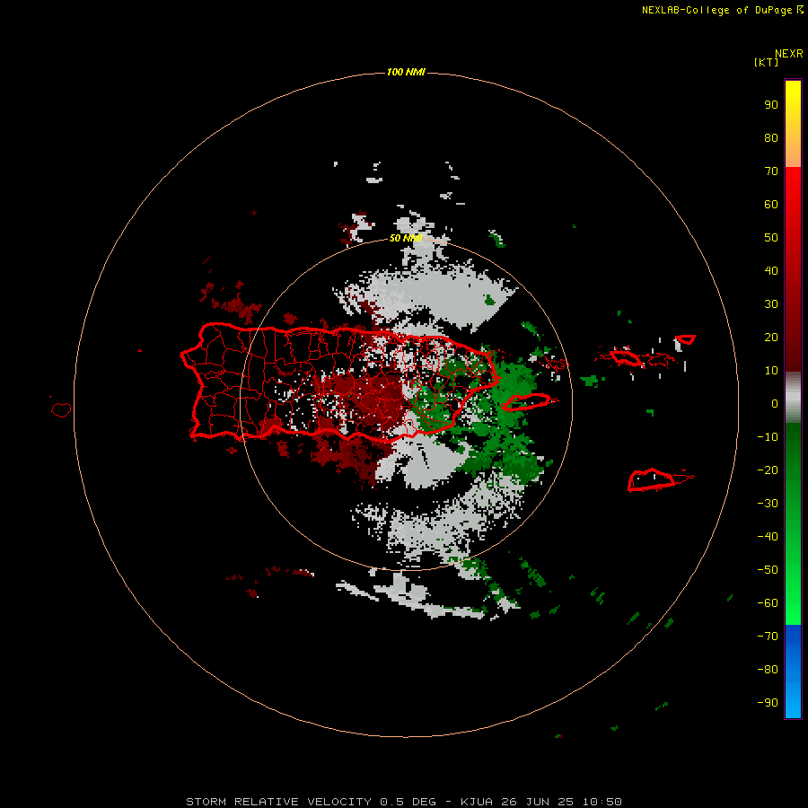Click the -60 value on the velocity scale
Image resolution: width=808 pixels, height=808 pixels.
tap(768, 603)
